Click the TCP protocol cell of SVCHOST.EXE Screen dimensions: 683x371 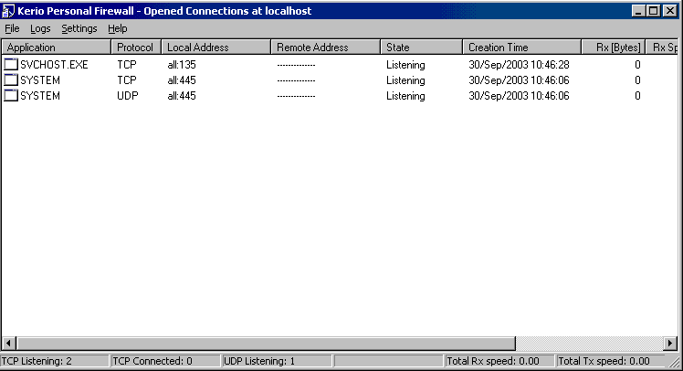pos(127,65)
